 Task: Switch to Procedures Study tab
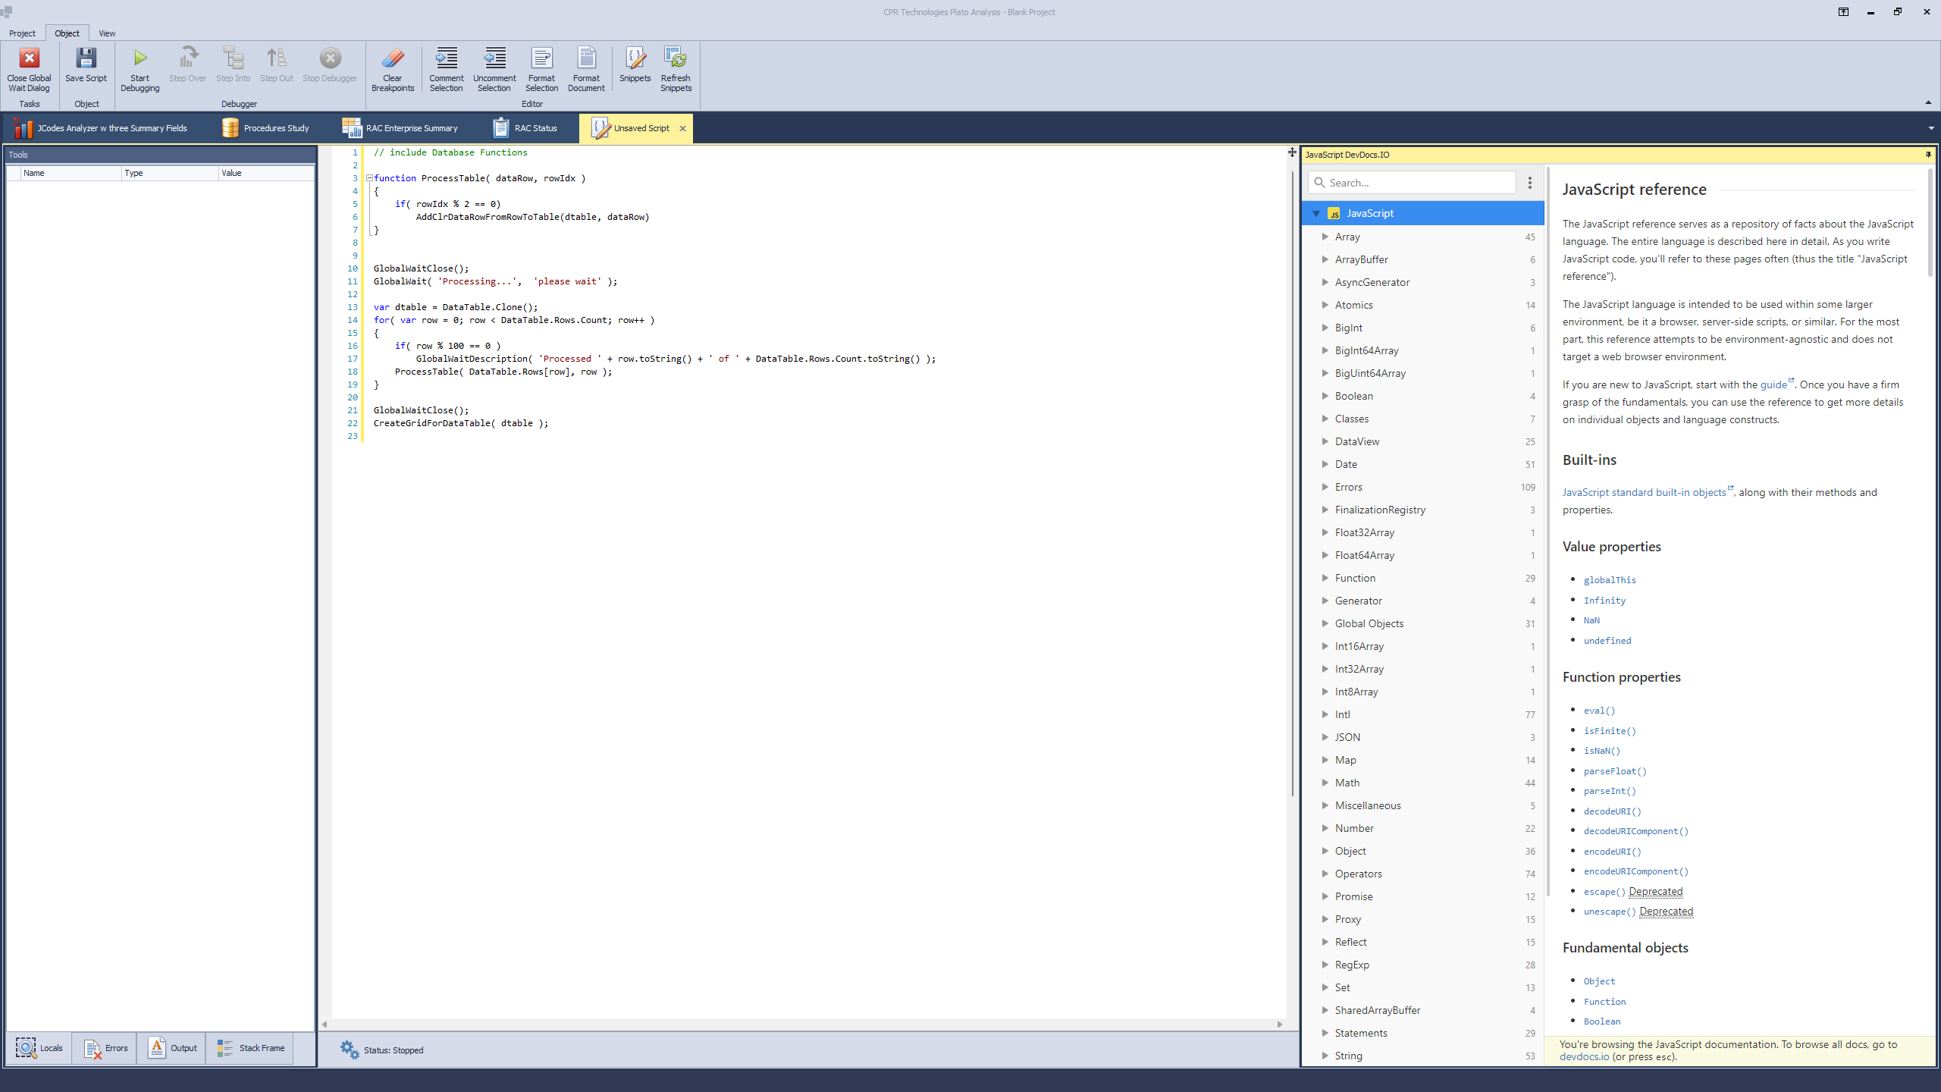pos(265,128)
